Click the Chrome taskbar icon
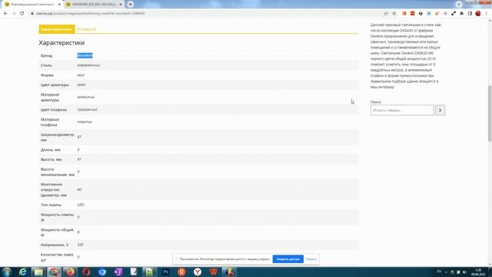This screenshot has width=492, height=277. [x=55, y=272]
